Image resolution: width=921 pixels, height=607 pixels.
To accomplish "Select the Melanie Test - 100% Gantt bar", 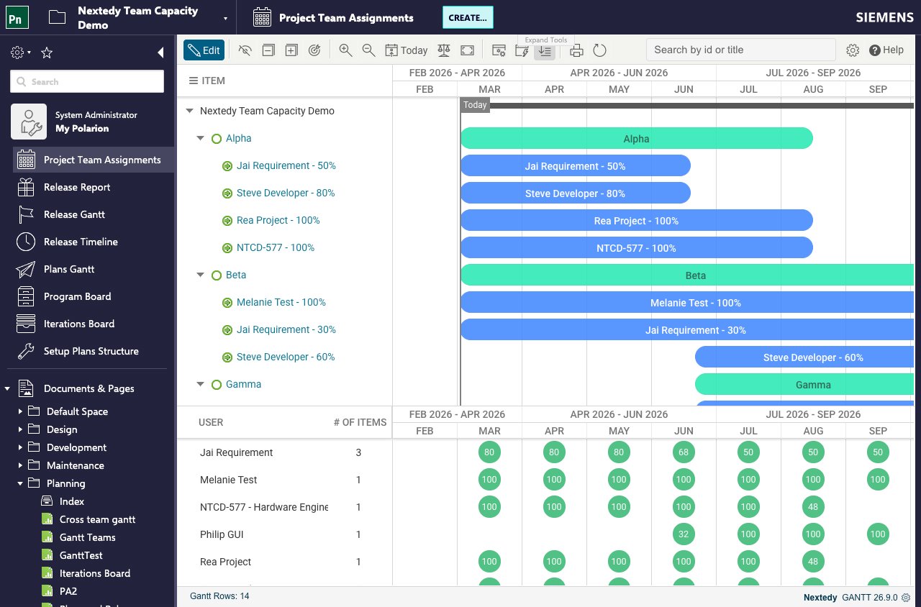I will pos(687,302).
